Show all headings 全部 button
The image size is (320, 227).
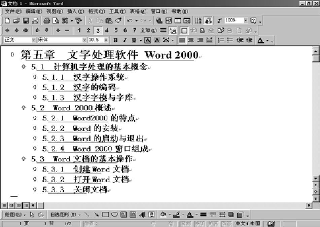[148, 31]
